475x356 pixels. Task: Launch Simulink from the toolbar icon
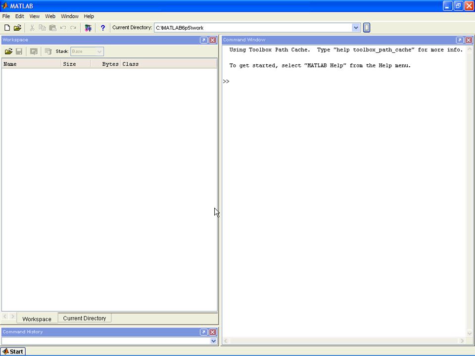(x=88, y=28)
